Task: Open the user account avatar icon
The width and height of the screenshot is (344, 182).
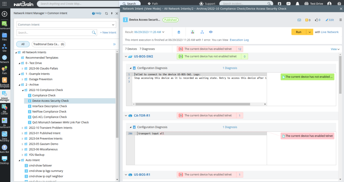Action: (329, 4)
